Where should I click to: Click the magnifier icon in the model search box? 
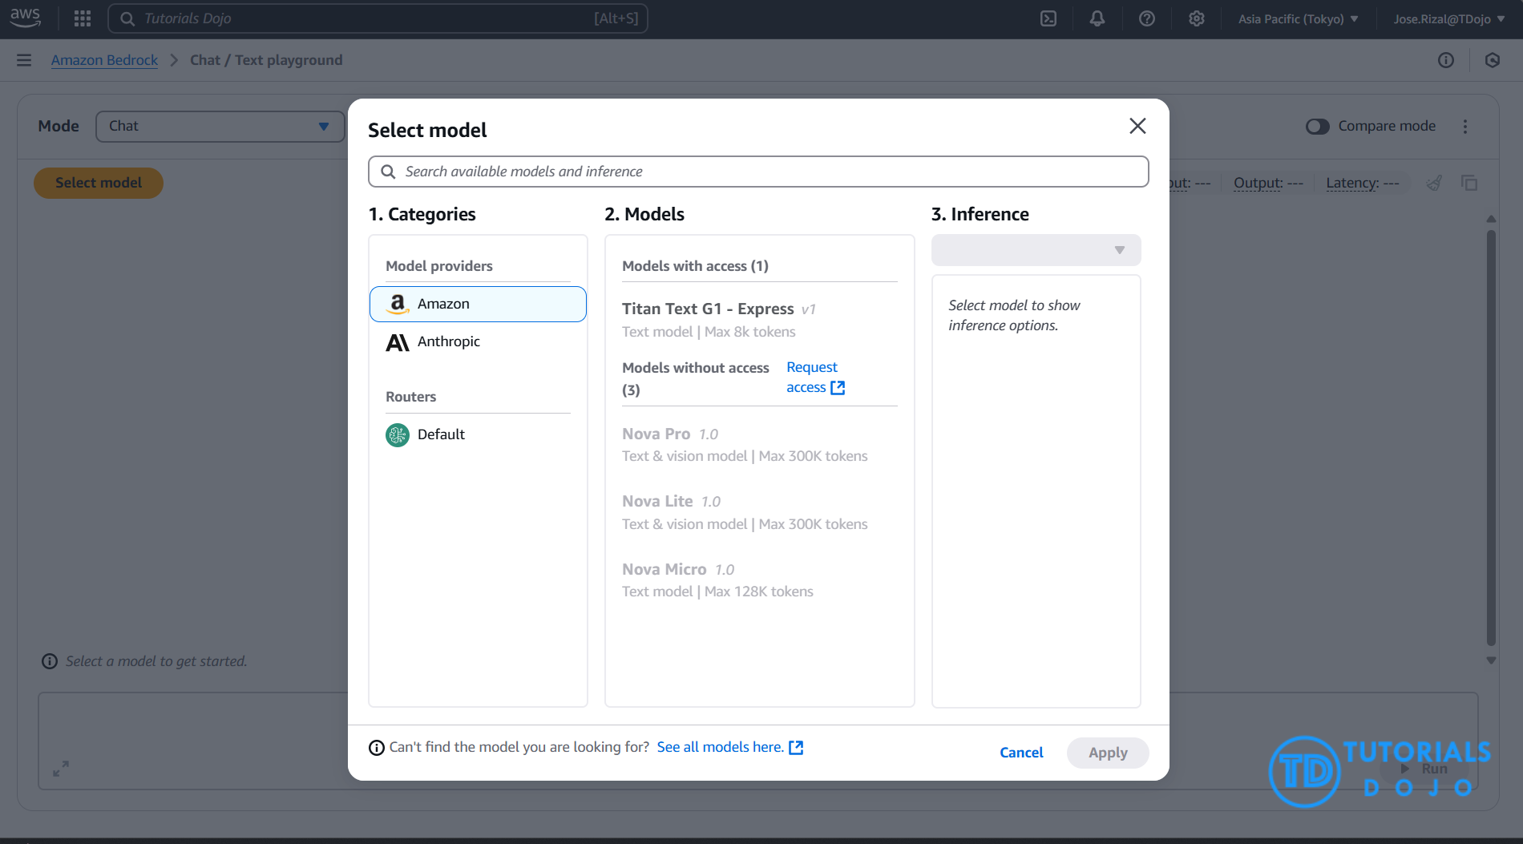pyautogui.click(x=388, y=172)
